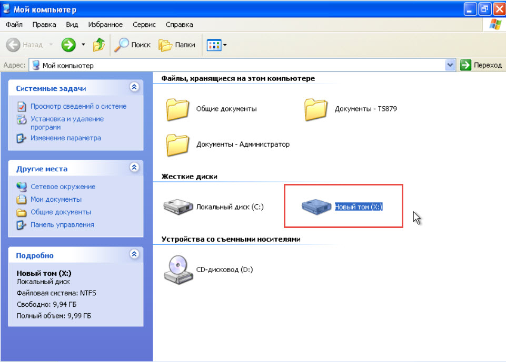Open the address bar dropdown
This screenshot has width=506, height=362.
[450, 65]
